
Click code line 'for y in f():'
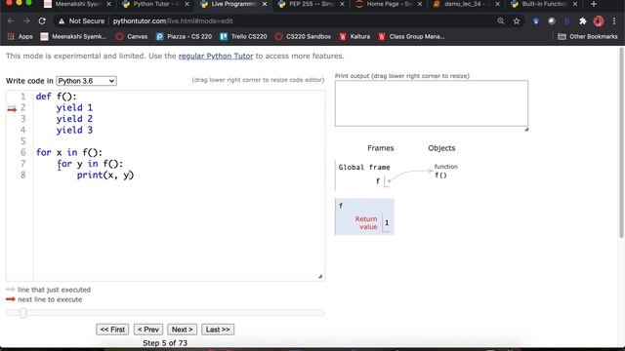point(90,164)
